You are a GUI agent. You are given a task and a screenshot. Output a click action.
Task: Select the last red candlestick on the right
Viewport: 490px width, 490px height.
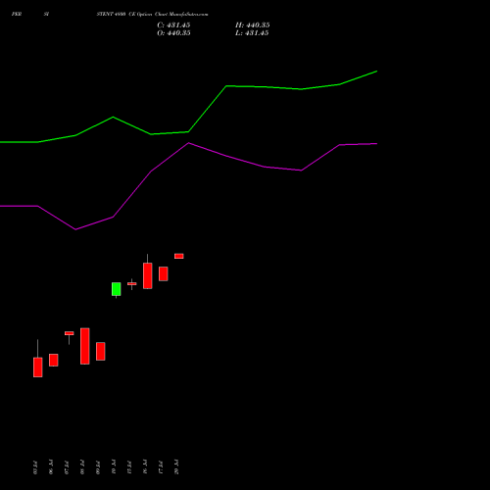[179, 256]
